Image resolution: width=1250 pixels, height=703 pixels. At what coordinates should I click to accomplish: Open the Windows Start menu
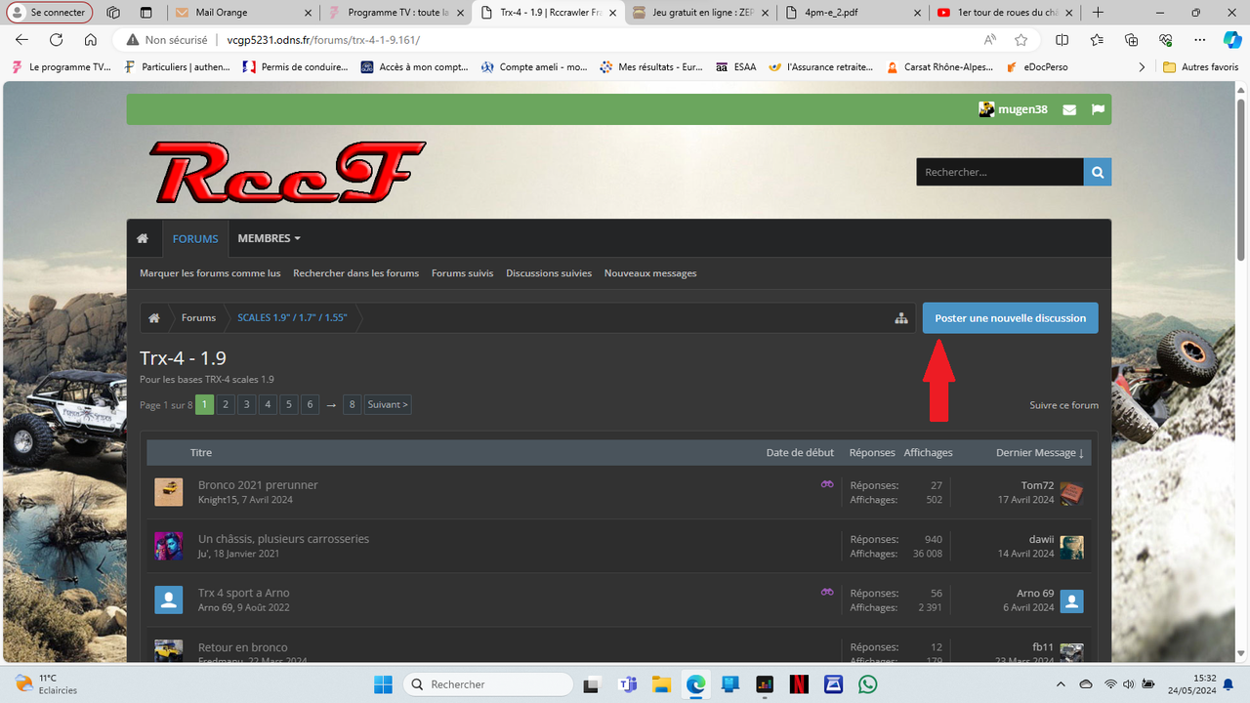point(383,684)
